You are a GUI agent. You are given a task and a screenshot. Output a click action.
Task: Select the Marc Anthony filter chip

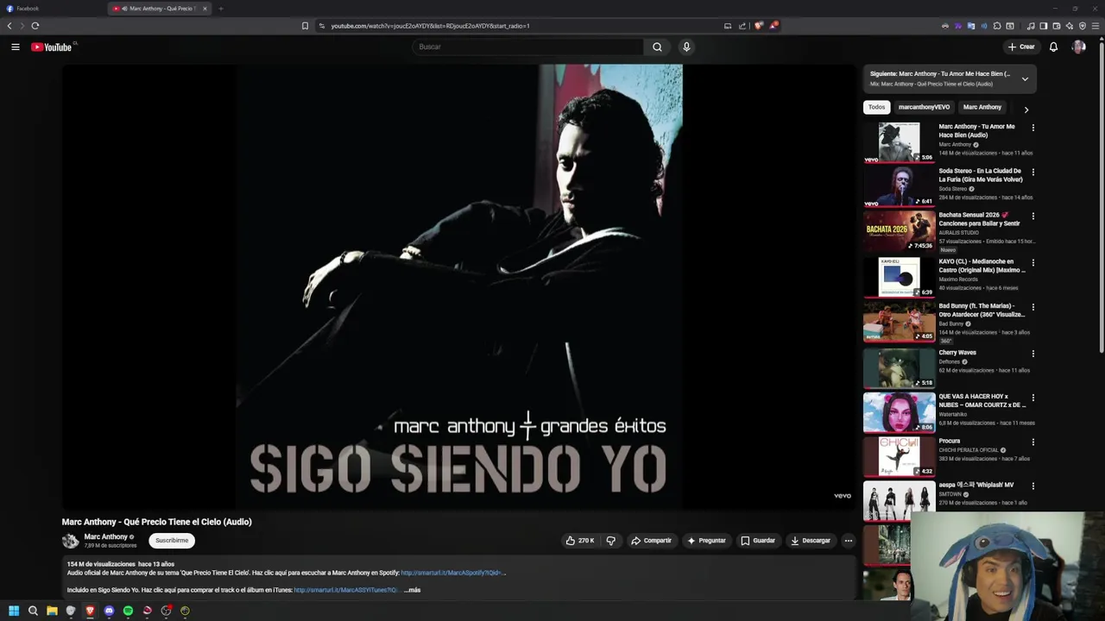[x=982, y=107]
